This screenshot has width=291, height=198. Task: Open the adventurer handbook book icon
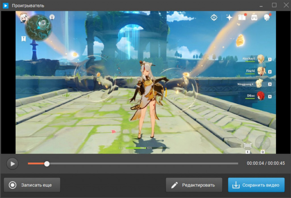click(x=242, y=17)
